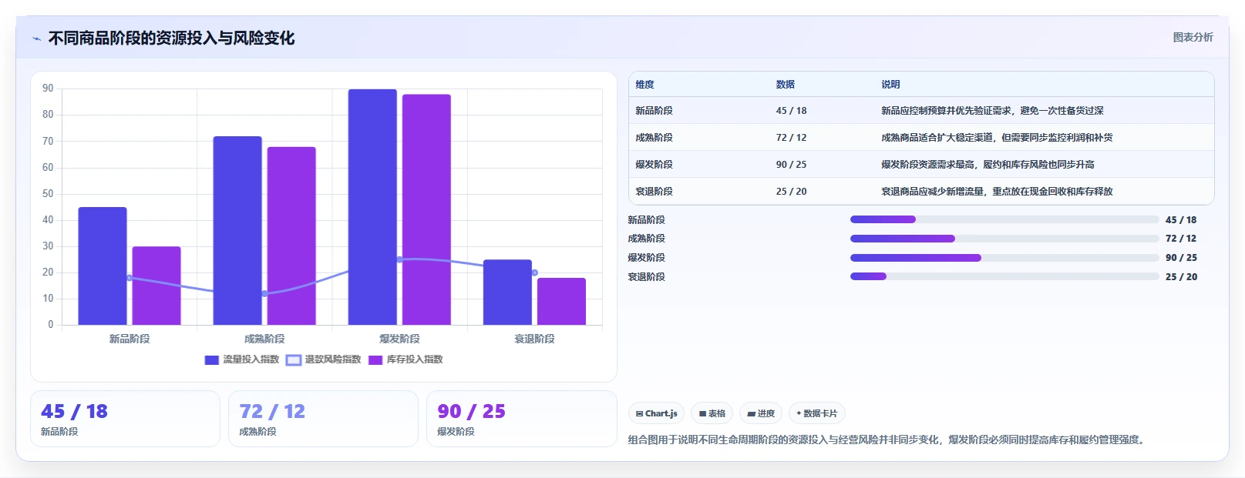Click the blue 流量投入 bar for 成熟阶段
Image resolution: width=1245 pixels, height=478 pixels.
237,230
